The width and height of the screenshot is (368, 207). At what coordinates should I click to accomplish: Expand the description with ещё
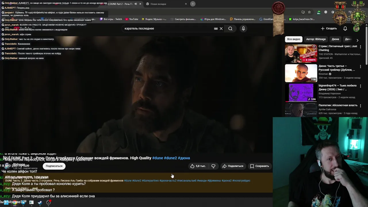coord(35,188)
